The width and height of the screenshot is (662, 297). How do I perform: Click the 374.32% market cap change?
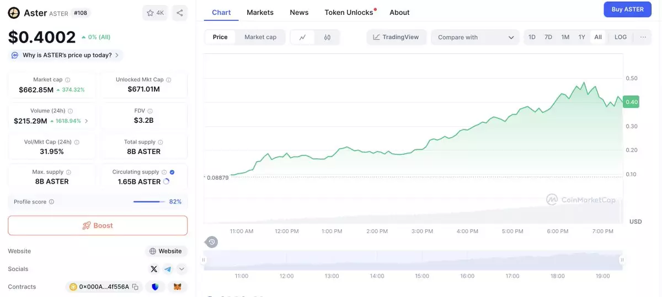coord(73,90)
